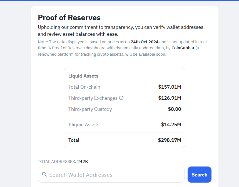This screenshot has width=239, height=187.
Task: Select the $14.25M illiquid assets value
Action: pos(171,125)
